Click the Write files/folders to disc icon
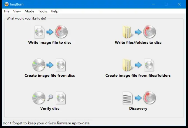Image resolution: width=188 pixels, height=128 pixels. pyautogui.click(x=139, y=32)
